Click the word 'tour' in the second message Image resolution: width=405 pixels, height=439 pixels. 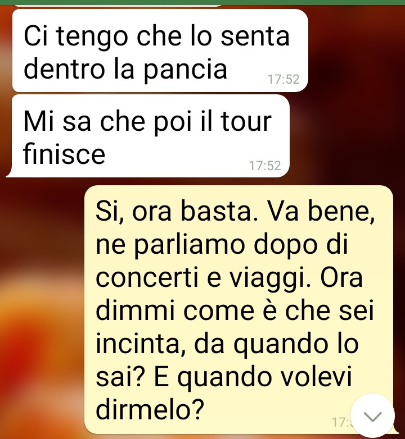click(246, 121)
